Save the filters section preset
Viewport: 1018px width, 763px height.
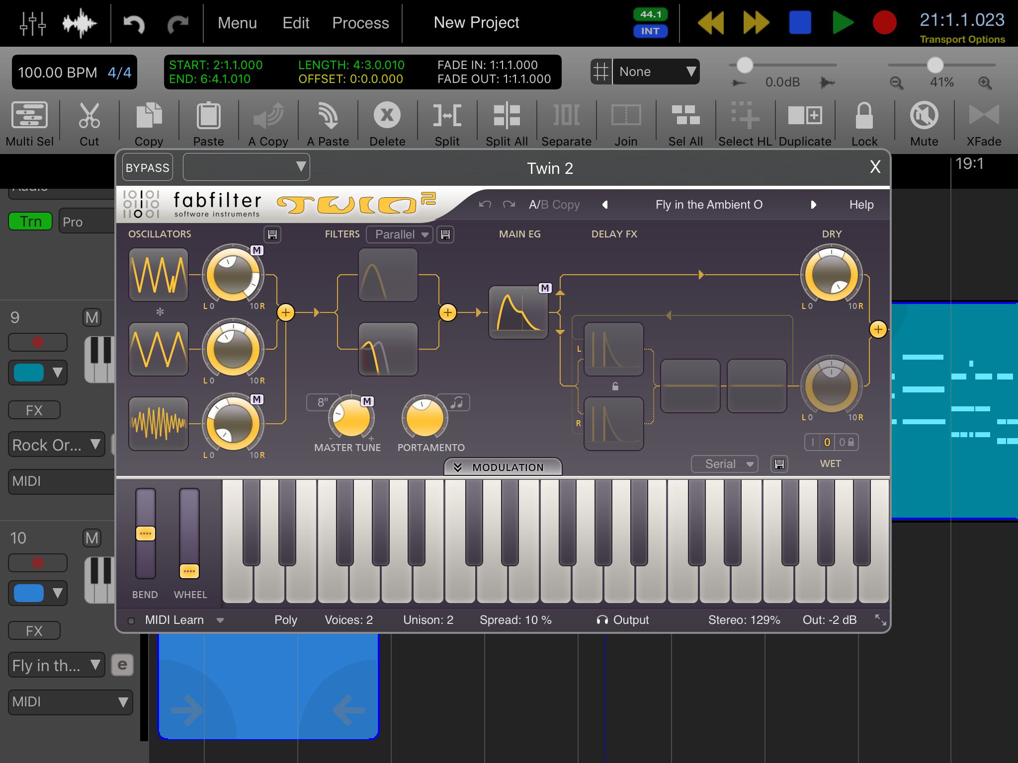[x=445, y=234]
